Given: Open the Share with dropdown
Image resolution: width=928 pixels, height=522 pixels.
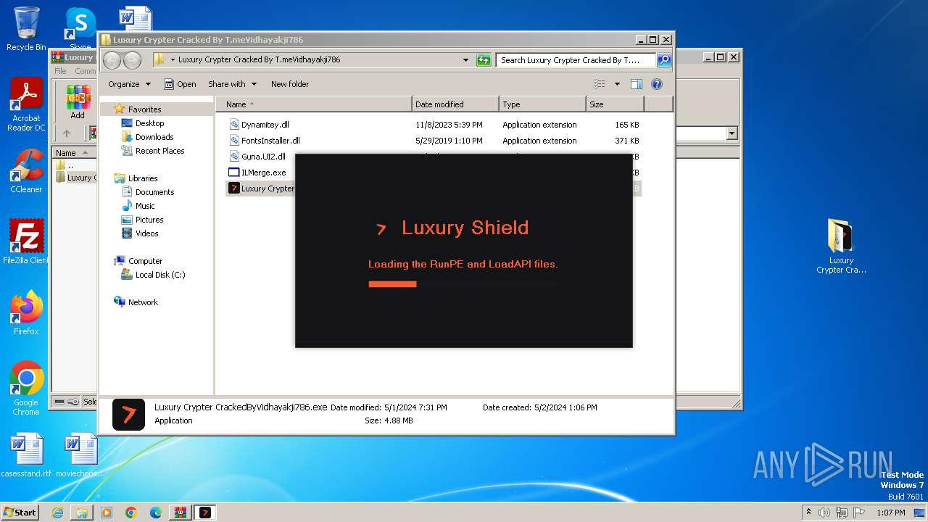Looking at the screenshot, I should 232,84.
